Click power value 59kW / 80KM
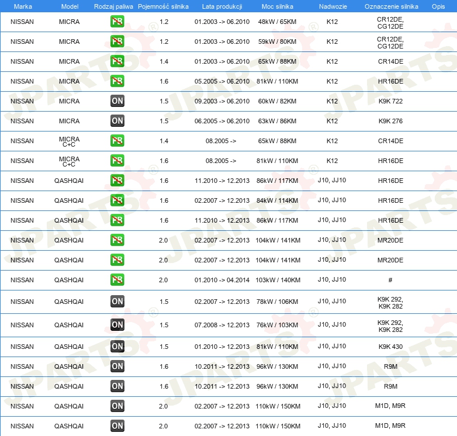Screen dimensions: 457x436 (x=277, y=41)
